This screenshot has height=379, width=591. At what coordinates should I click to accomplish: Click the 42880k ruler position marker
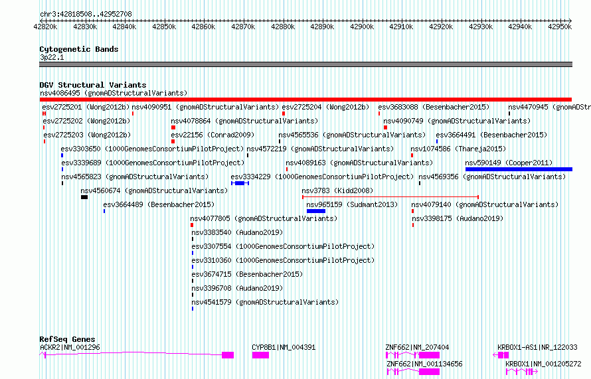pos(283,27)
